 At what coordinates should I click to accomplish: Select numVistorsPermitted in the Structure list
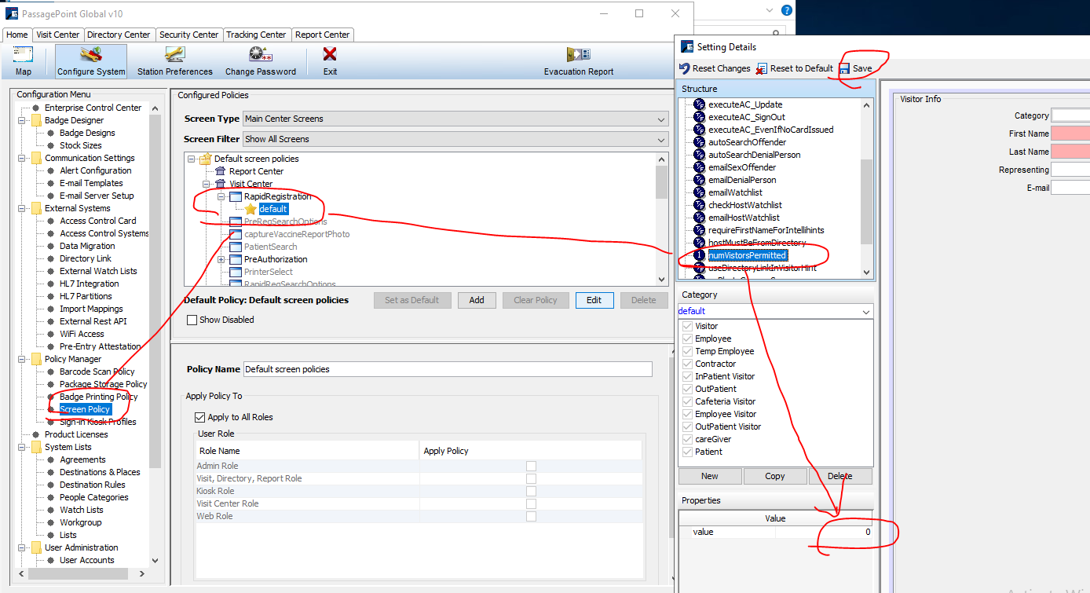pos(747,255)
